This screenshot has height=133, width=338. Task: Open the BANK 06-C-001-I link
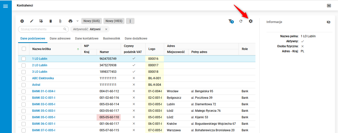[x=44, y=124]
